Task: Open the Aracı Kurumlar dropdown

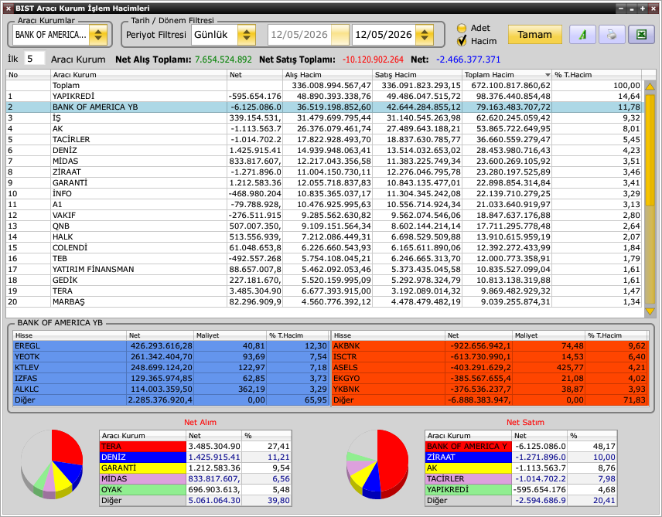Action: (x=98, y=35)
